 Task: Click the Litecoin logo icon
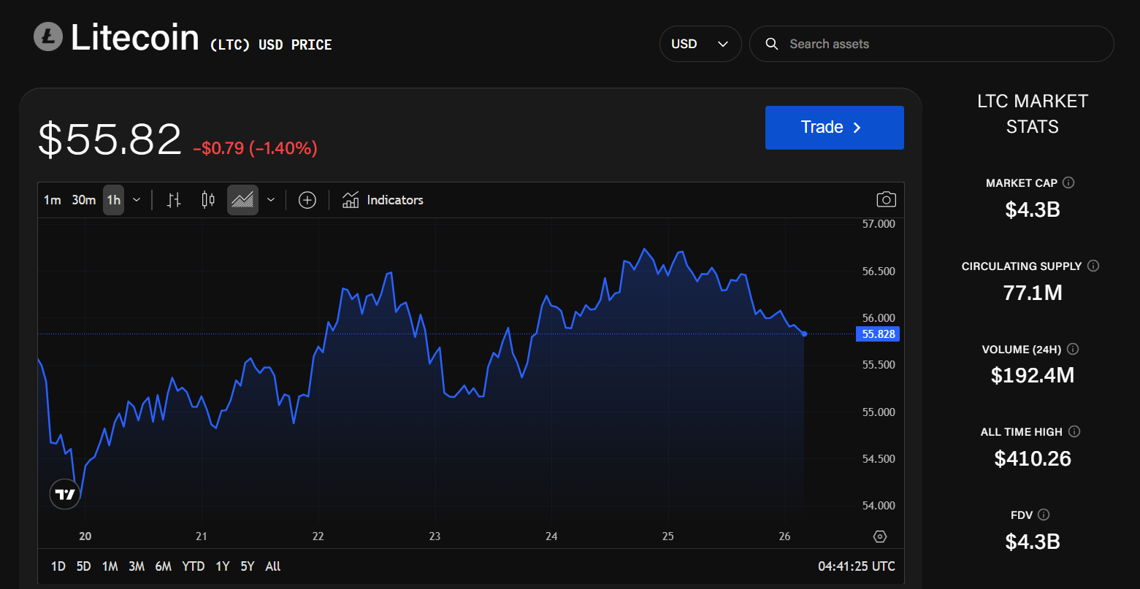(x=48, y=36)
